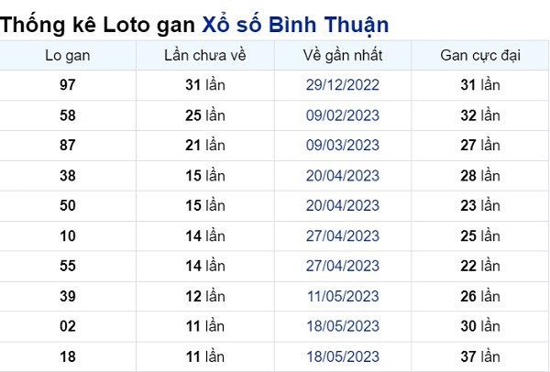Screen dimensions: 550x372
Task: Click the date 29/12/2022 link
Action: (x=342, y=85)
